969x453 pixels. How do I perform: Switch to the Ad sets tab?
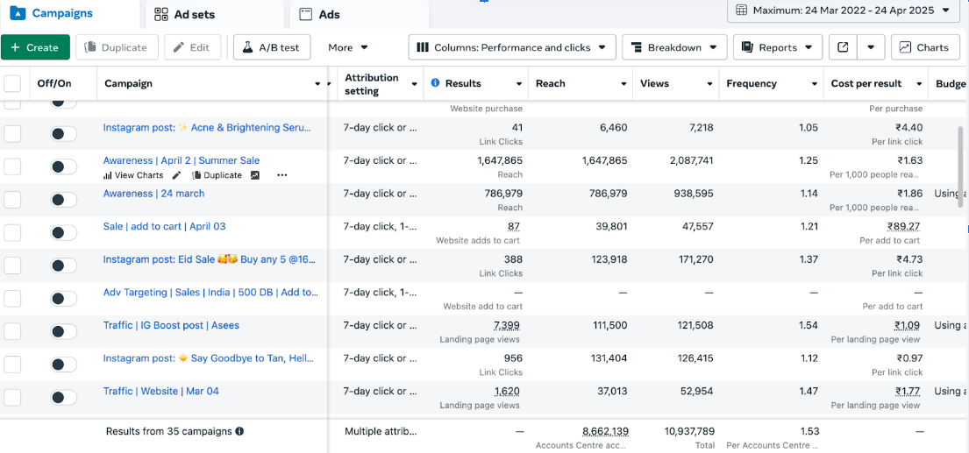click(185, 14)
